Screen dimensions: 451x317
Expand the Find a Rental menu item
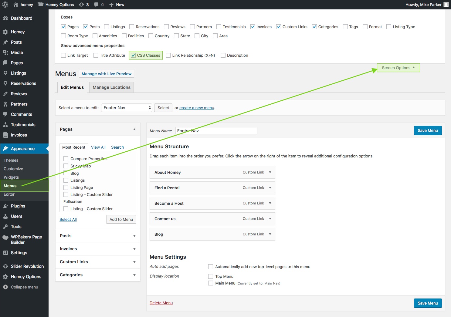click(x=270, y=188)
